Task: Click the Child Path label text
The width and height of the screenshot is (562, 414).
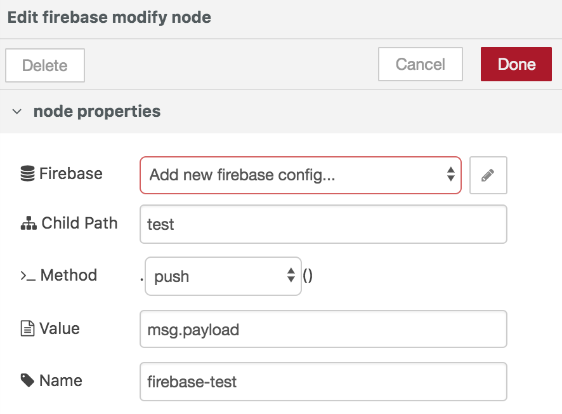Action: [x=79, y=223]
